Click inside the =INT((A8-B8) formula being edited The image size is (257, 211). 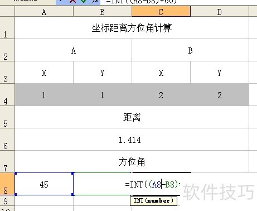pos(153,184)
